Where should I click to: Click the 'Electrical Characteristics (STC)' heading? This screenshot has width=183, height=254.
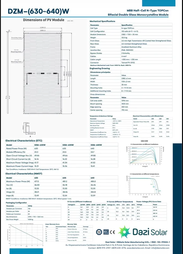[24, 141]
